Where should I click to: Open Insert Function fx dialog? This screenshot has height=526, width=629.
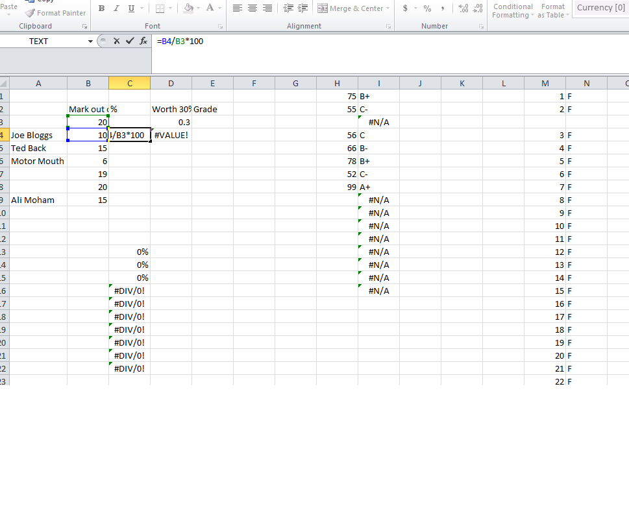click(143, 41)
